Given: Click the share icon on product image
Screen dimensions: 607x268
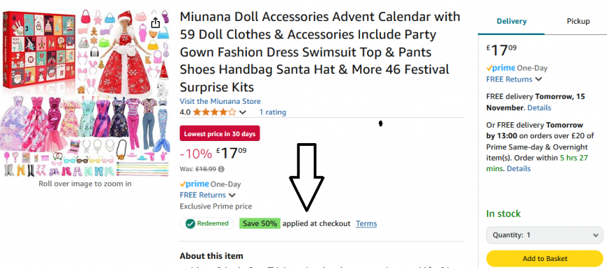Looking at the screenshot, I should [x=155, y=23].
